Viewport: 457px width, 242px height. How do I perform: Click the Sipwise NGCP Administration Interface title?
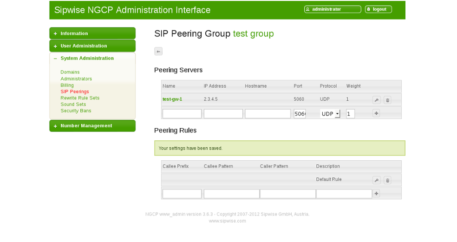coord(132,10)
